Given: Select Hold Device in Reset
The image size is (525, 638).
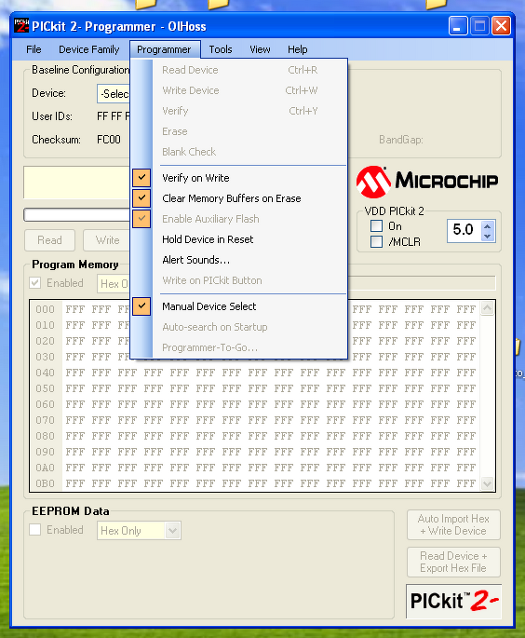Looking at the screenshot, I should click(x=208, y=239).
